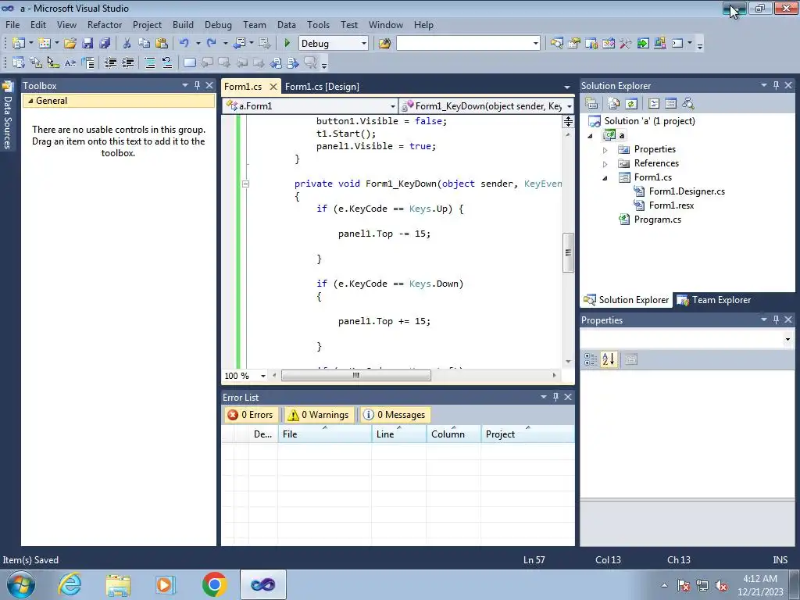Toggle a bookmark on the current line
The image size is (800, 600).
click(x=189, y=62)
